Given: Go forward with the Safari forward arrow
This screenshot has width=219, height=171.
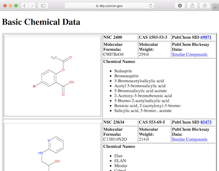Looking at the screenshot, I should tap(32, 6).
